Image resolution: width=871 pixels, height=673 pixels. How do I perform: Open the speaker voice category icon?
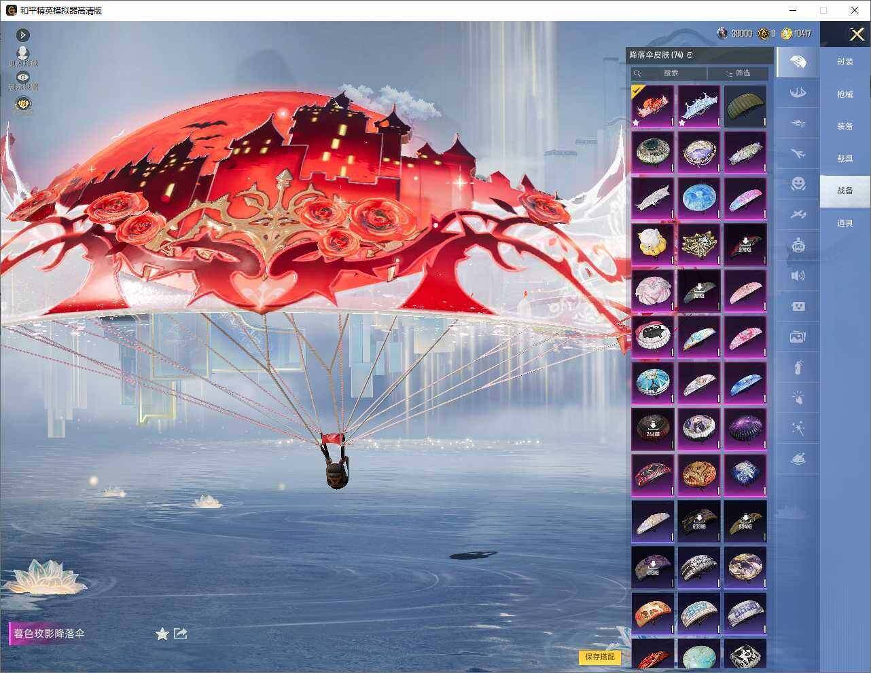798,275
